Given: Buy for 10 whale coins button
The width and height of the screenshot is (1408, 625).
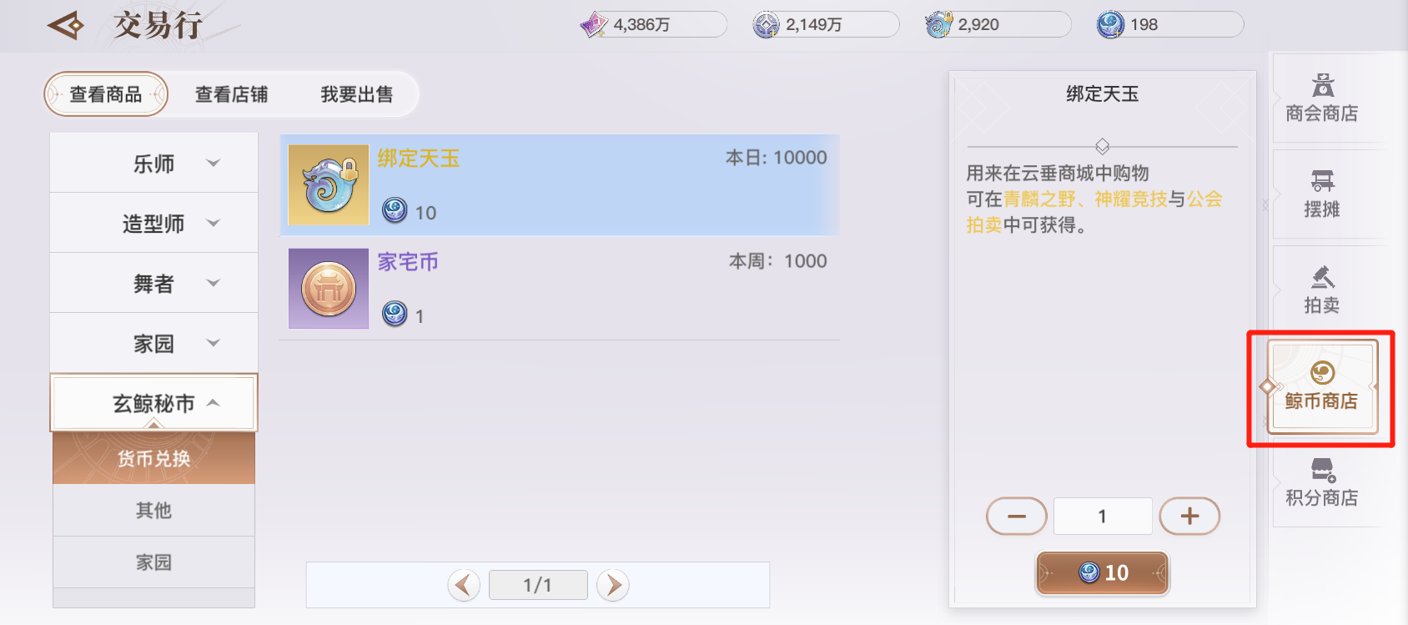Looking at the screenshot, I should click(x=1103, y=572).
